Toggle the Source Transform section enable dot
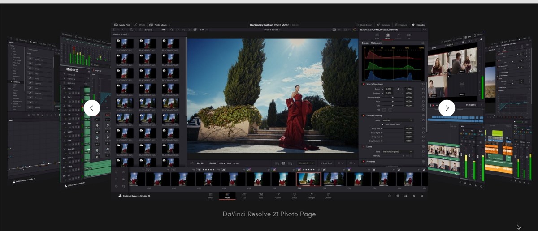Image resolution: width=538 pixels, height=231 pixels. point(364,84)
